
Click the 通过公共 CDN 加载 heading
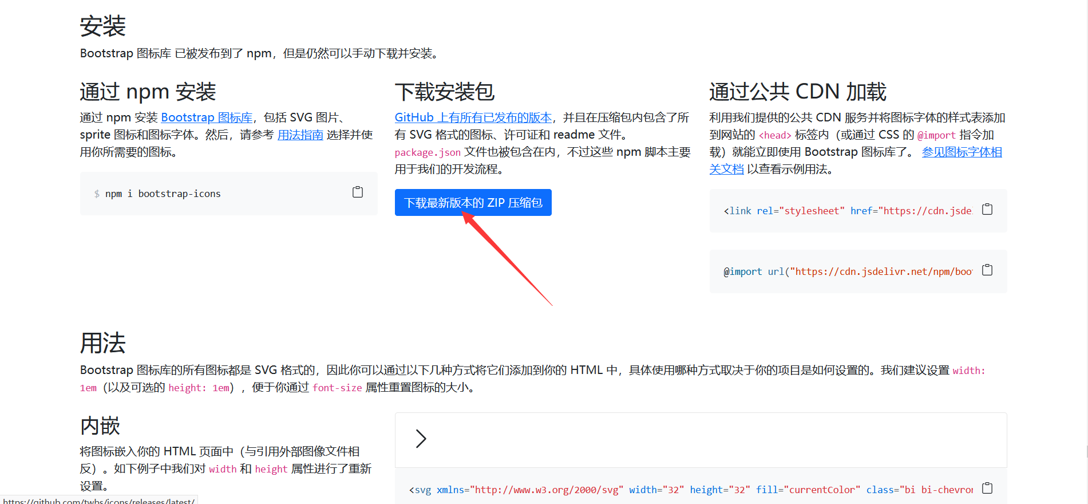798,92
